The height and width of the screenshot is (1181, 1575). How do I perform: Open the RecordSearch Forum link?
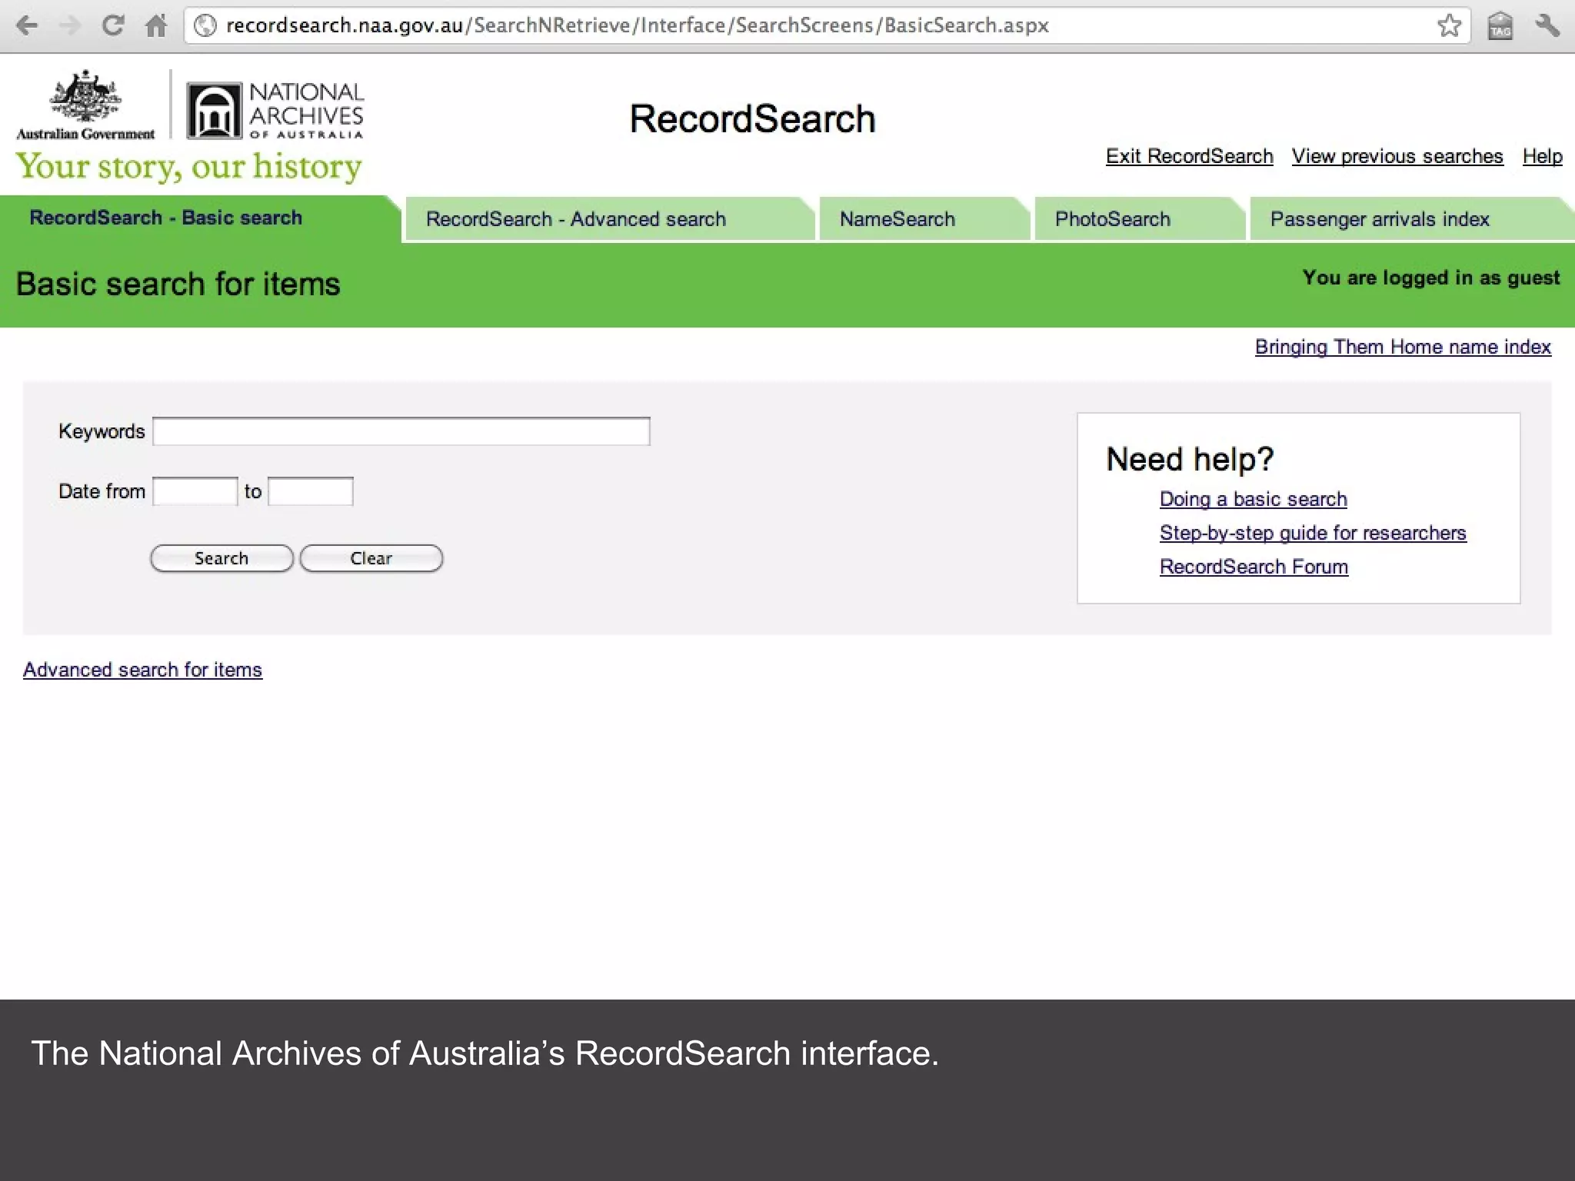[1254, 567]
